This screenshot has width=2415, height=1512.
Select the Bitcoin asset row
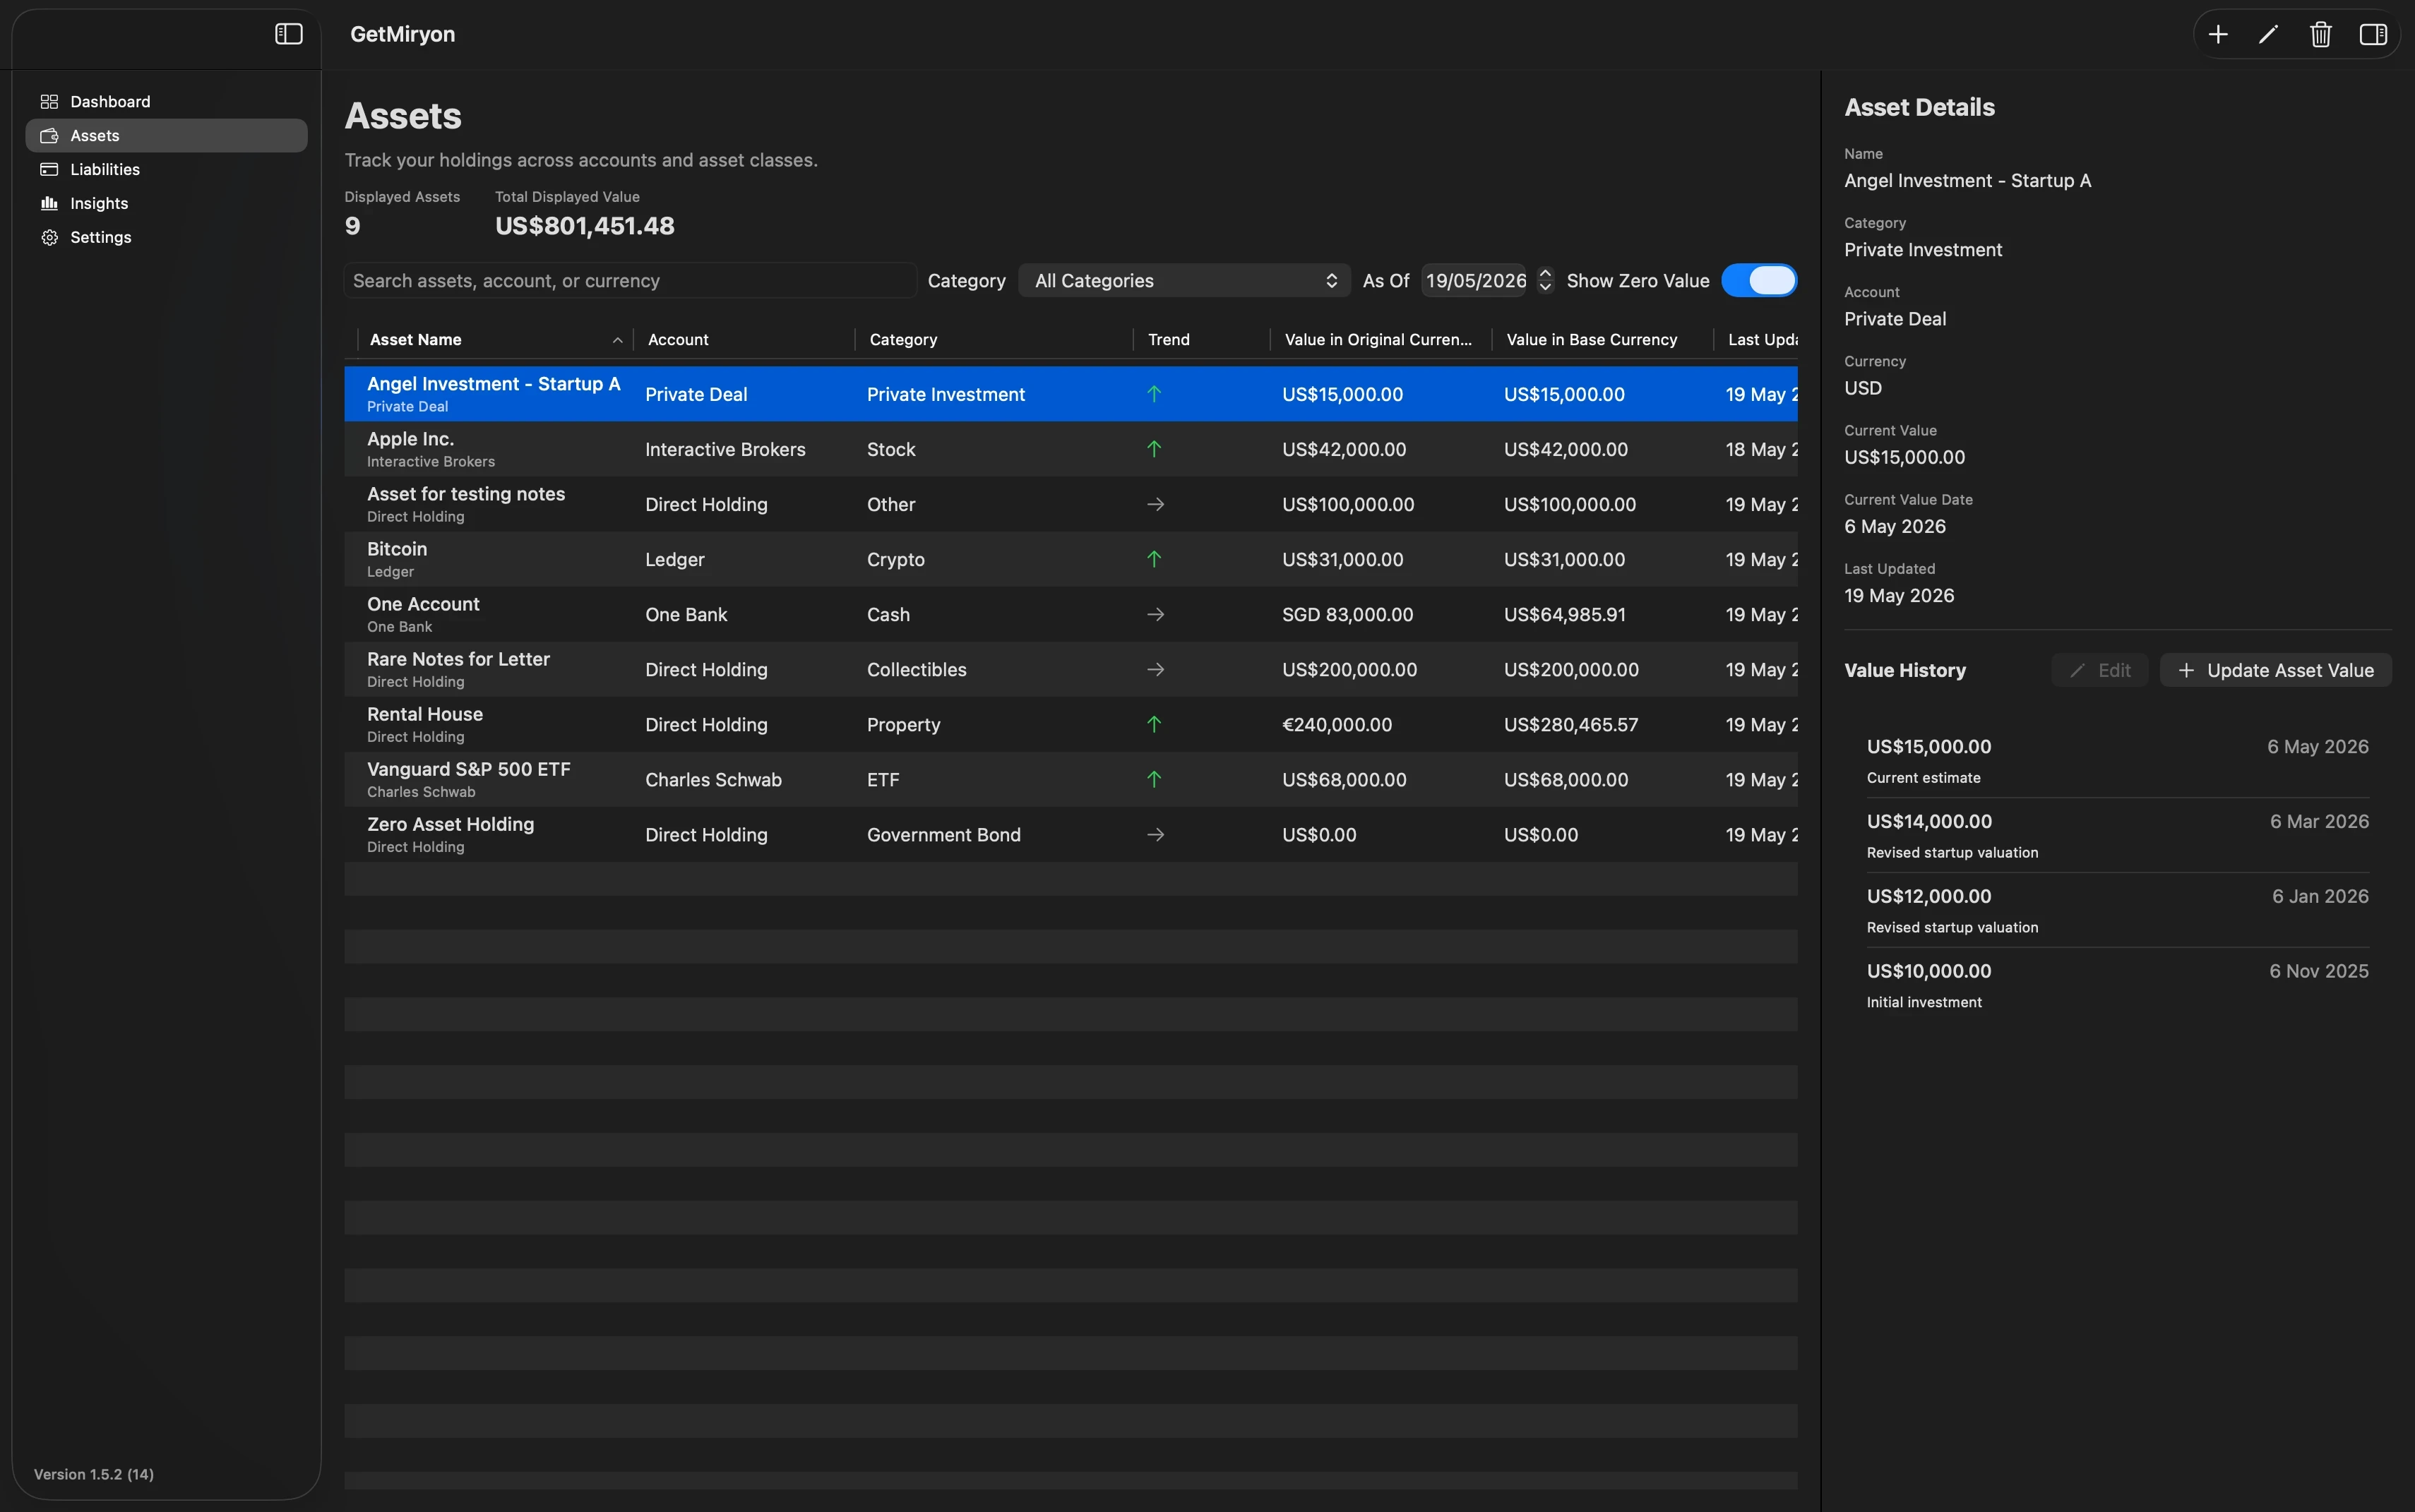tap(1071, 559)
